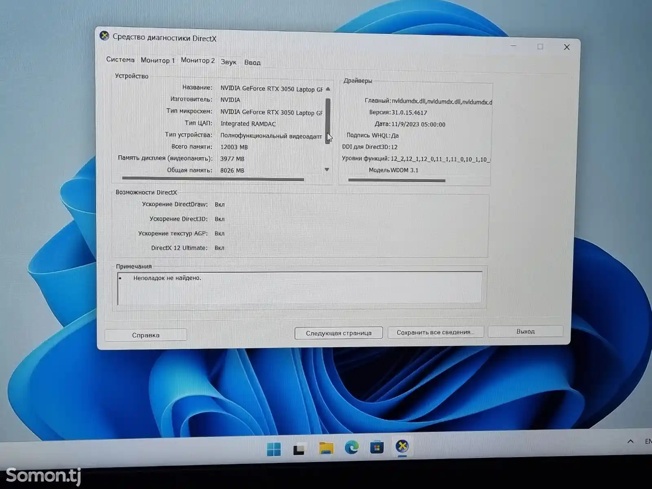Click the video memory value 3977 MB
652x489 pixels.
[x=232, y=159]
